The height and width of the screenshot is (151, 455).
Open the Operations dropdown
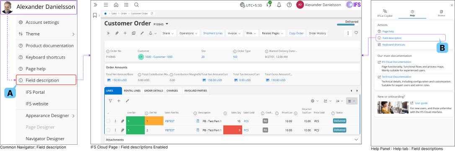189,33
